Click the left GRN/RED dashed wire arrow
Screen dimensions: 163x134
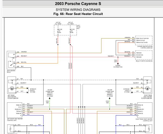50,98
